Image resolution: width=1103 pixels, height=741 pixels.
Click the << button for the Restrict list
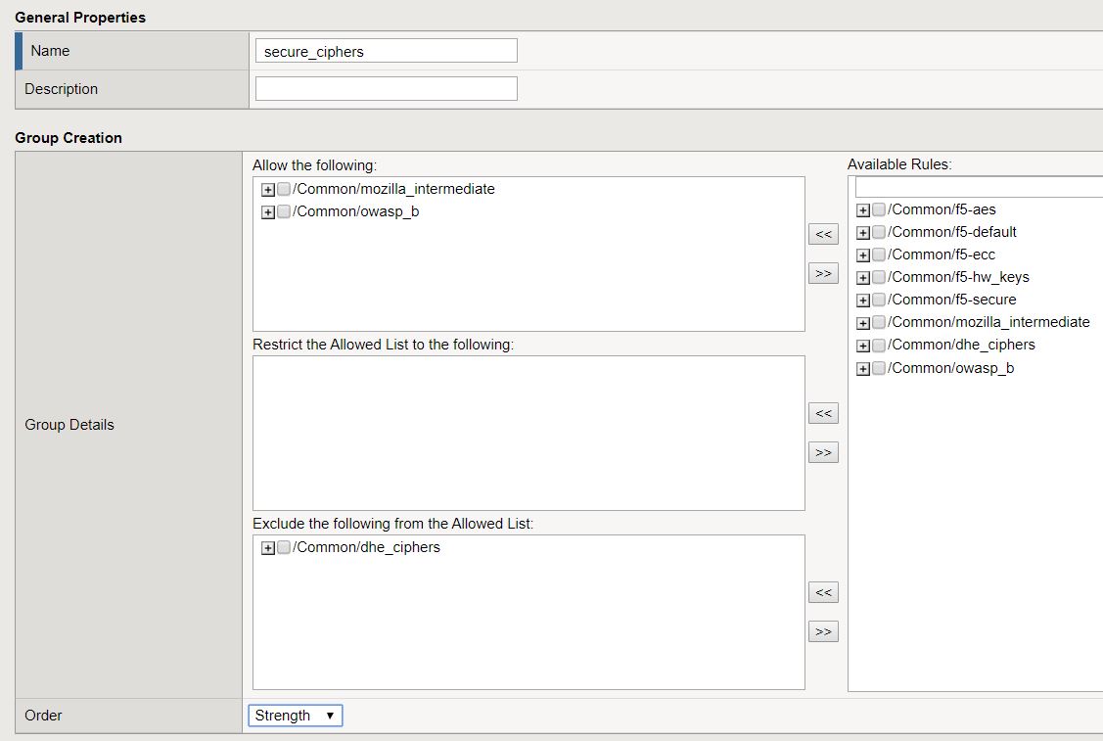(x=822, y=413)
